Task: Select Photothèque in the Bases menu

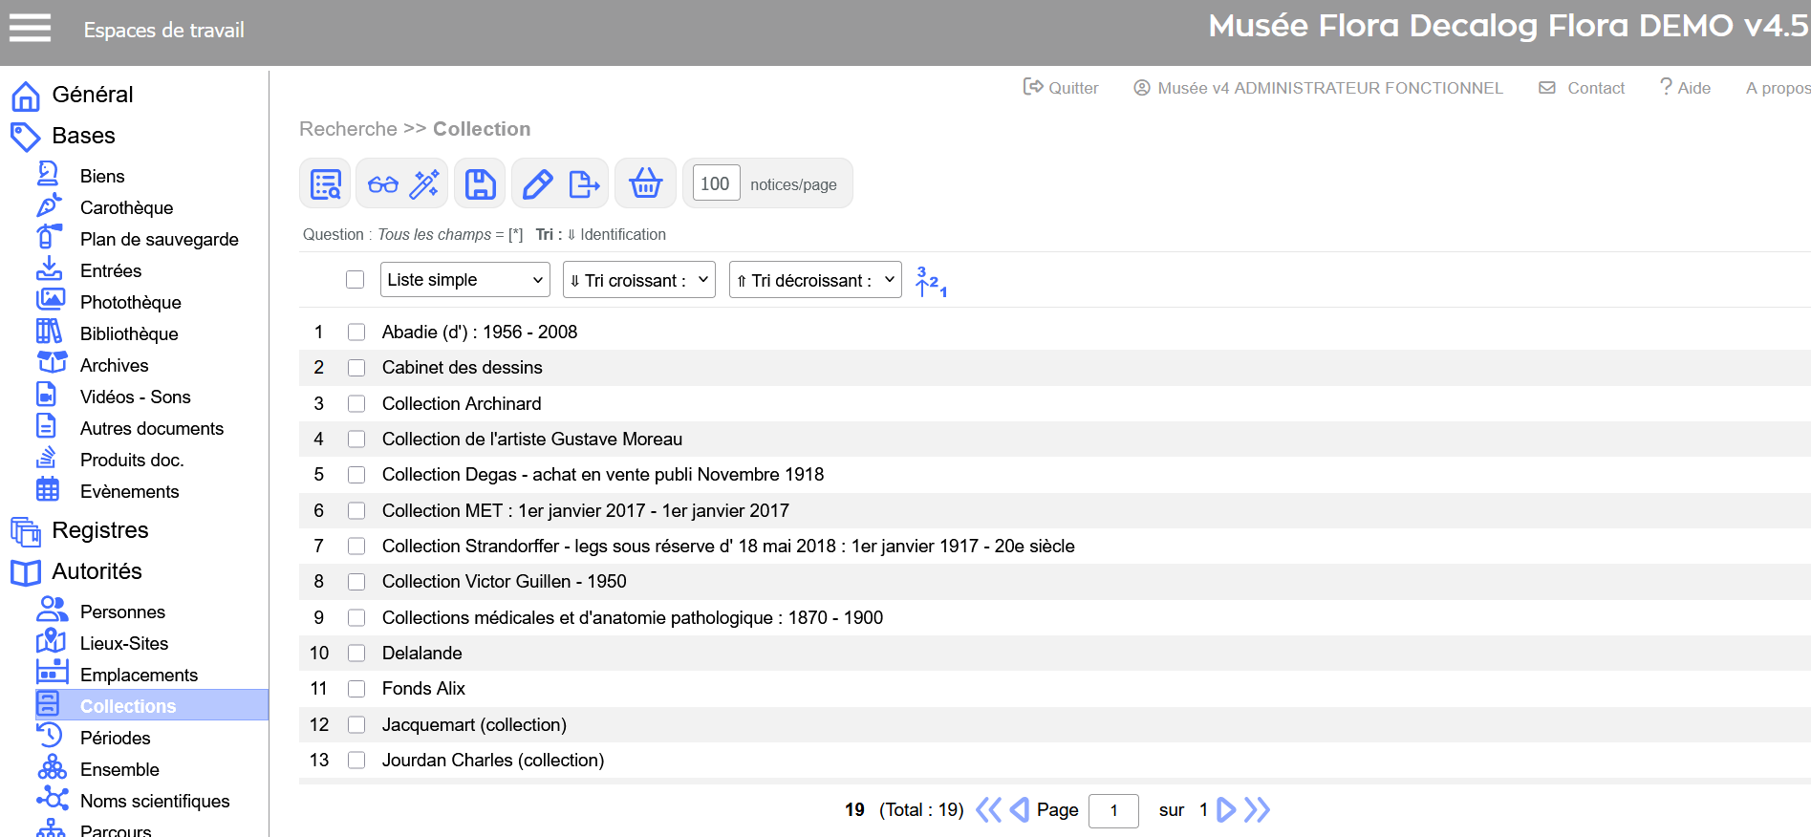Action: click(x=130, y=302)
